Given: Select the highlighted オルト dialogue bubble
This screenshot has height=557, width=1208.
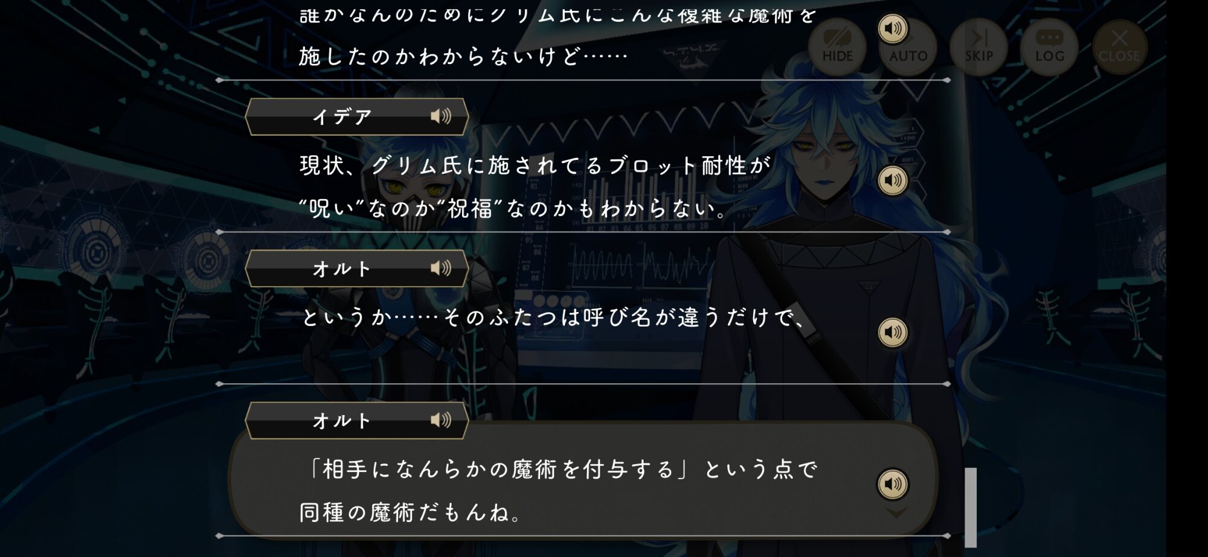Looking at the screenshot, I should pos(583,480).
